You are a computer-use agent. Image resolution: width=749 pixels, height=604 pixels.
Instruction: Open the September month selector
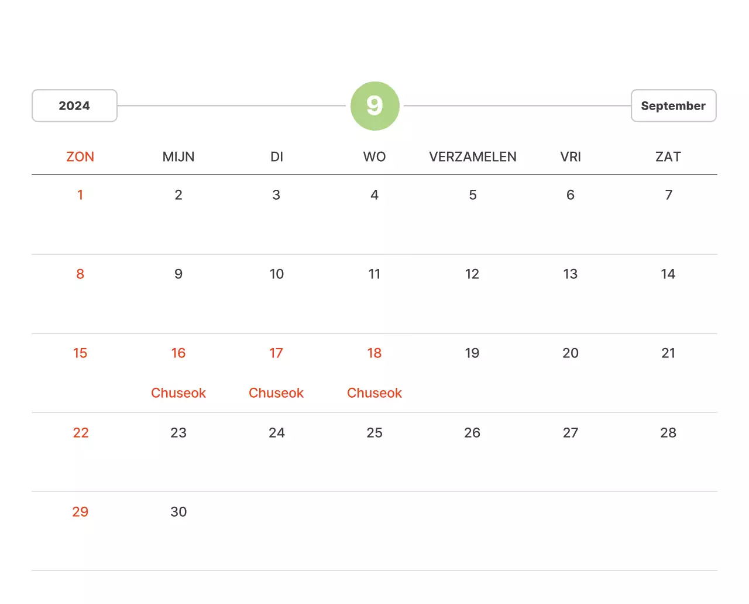(673, 106)
